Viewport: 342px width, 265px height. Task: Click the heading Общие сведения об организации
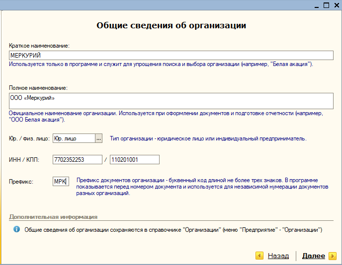(x=171, y=25)
